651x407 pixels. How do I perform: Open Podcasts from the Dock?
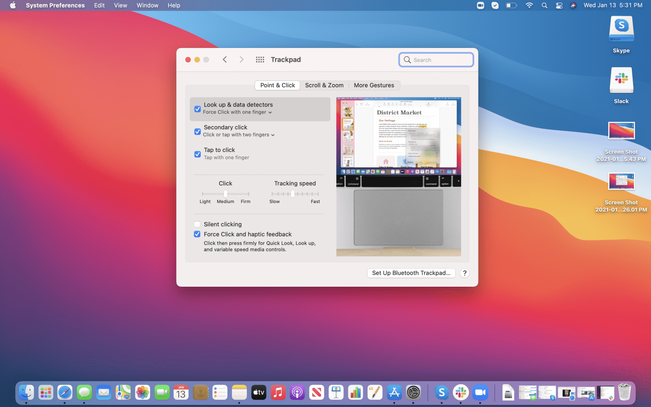297,393
